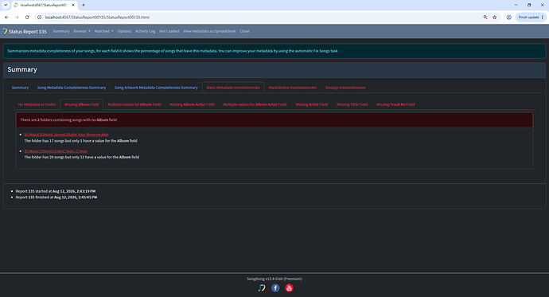The height and width of the screenshot is (297, 549).
Task: Open the Missing Album Artist Field tab
Action: (x=192, y=104)
